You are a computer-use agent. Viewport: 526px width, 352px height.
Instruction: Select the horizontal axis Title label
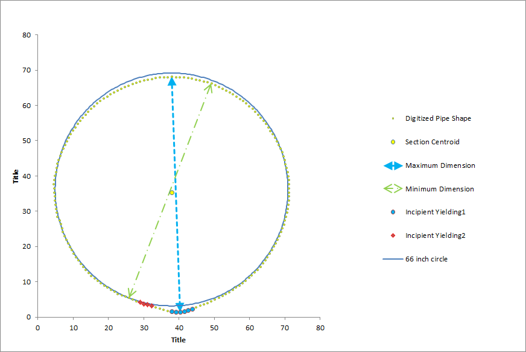(x=179, y=340)
